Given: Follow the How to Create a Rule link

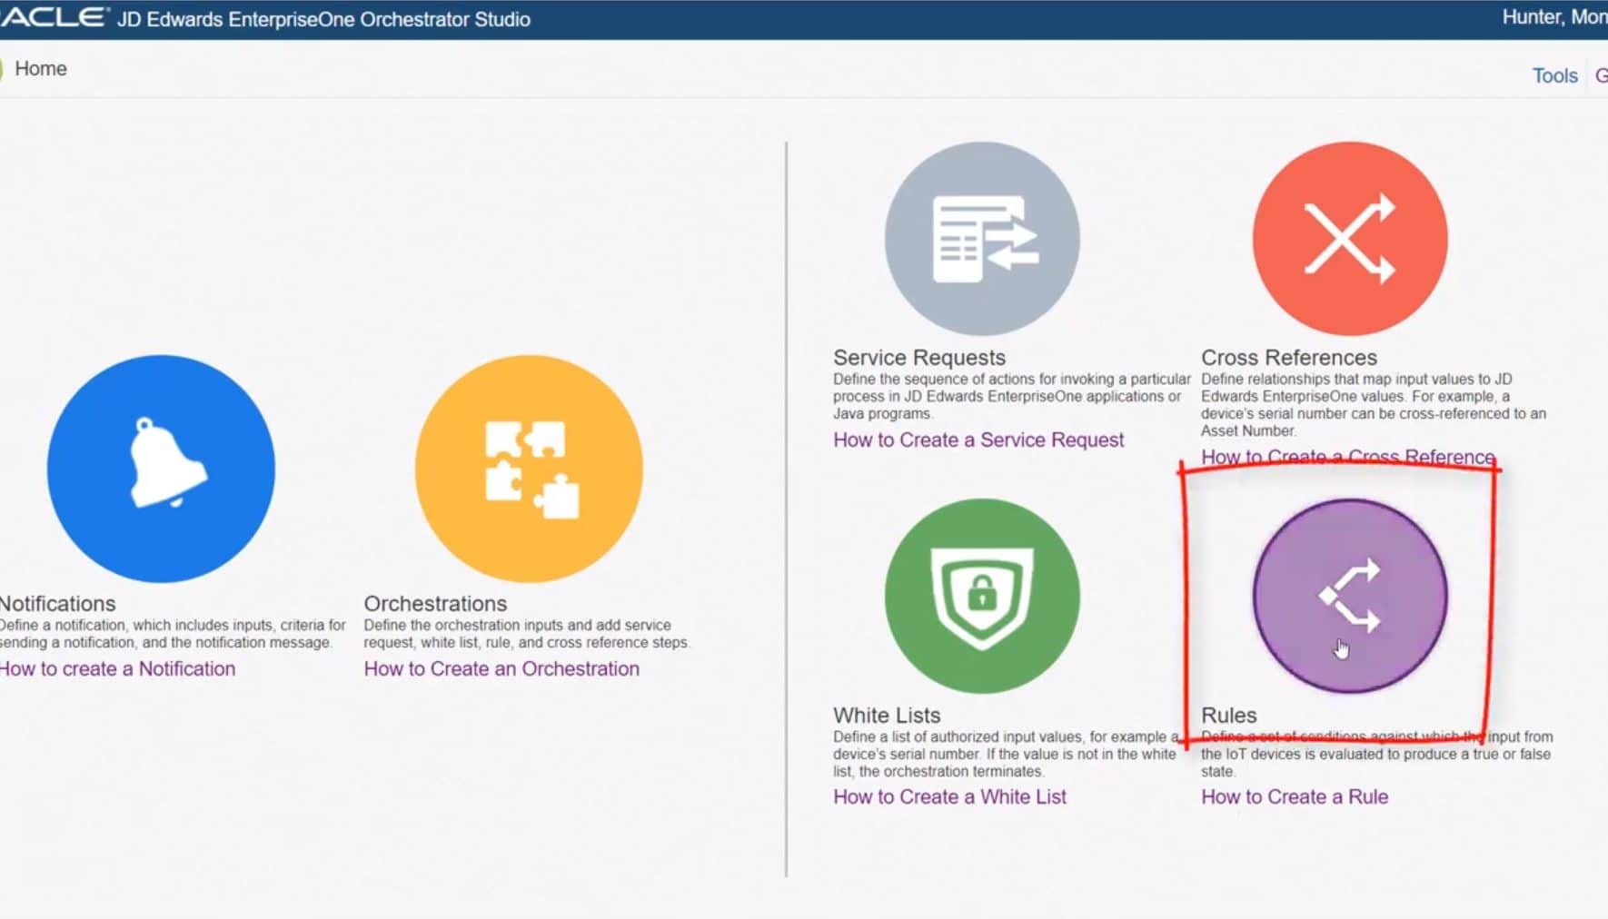Looking at the screenshot, I should point(1295,796).
